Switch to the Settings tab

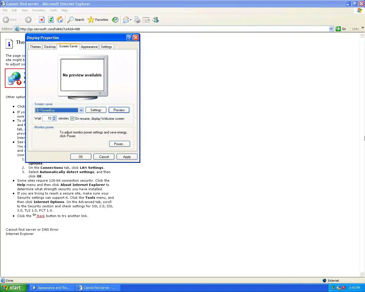pos(106,47)
